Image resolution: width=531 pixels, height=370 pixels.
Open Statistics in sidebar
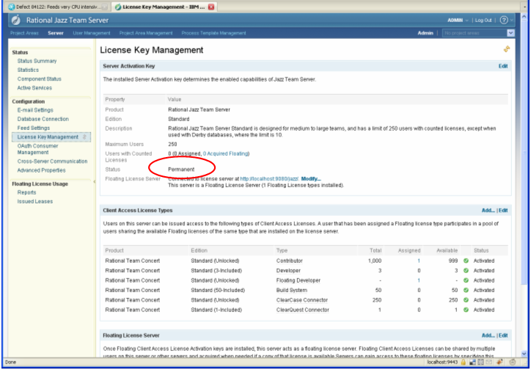[x=28, y=70]
